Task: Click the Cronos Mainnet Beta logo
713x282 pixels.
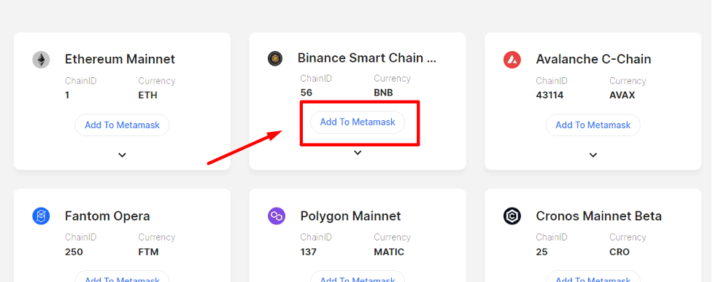Action: [x=512, y=216]
